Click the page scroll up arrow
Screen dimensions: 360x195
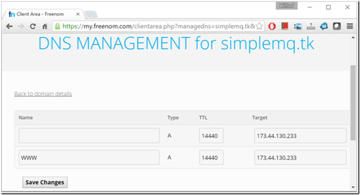click(x=353, y=37)
